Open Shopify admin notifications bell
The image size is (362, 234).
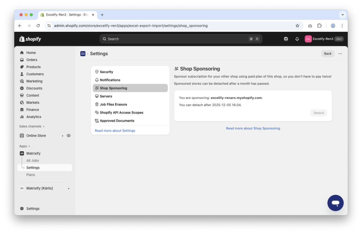[297, 39]
